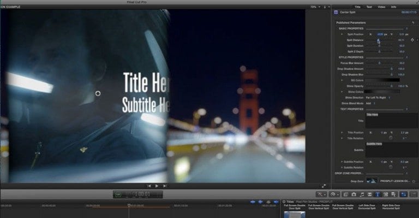Open the Shine Direction dropdown
The width and height of the screenshot is (419, 218).
point(378,98)
